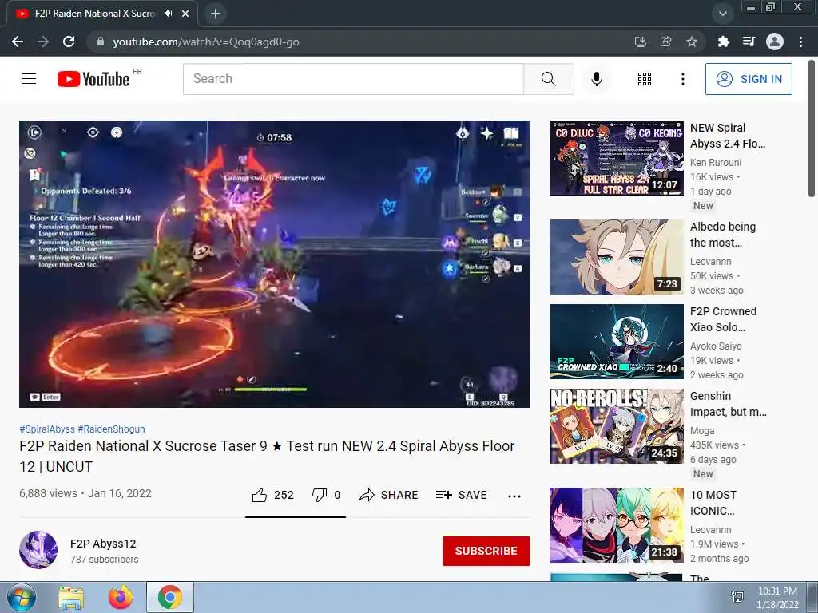Subscribe to F2P Abyss12 channel
The image size is (818, 613).
(x=486, y=551)
